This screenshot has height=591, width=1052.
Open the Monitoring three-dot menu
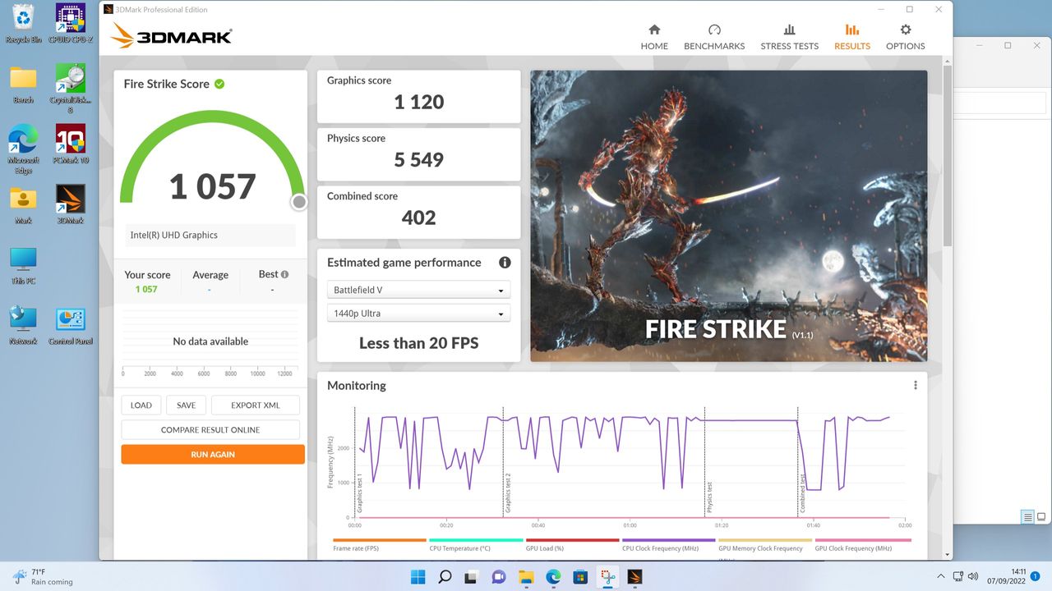(915, 385)
